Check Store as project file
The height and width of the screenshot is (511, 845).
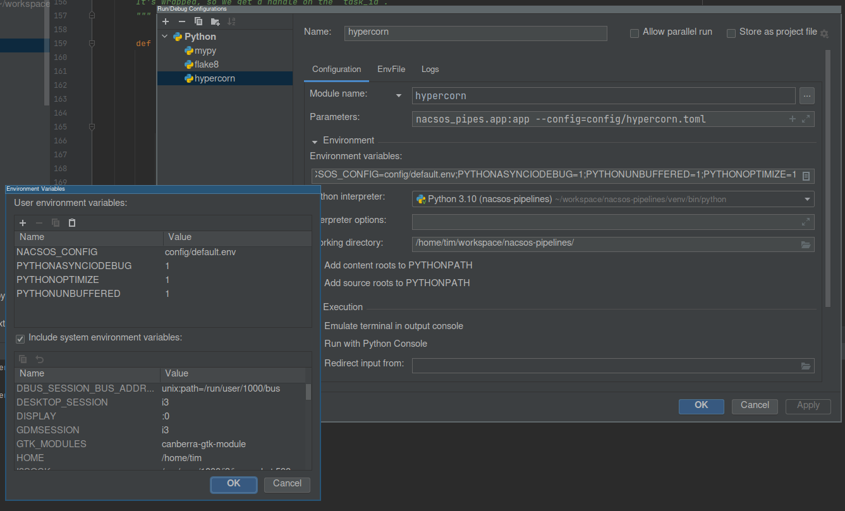[731, 33]
